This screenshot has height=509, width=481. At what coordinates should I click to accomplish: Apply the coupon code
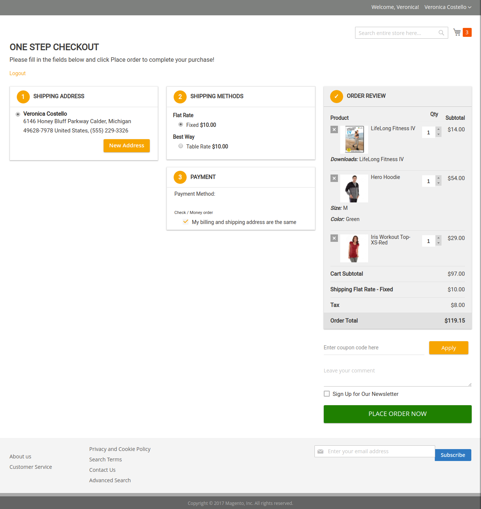coord(449,348)
